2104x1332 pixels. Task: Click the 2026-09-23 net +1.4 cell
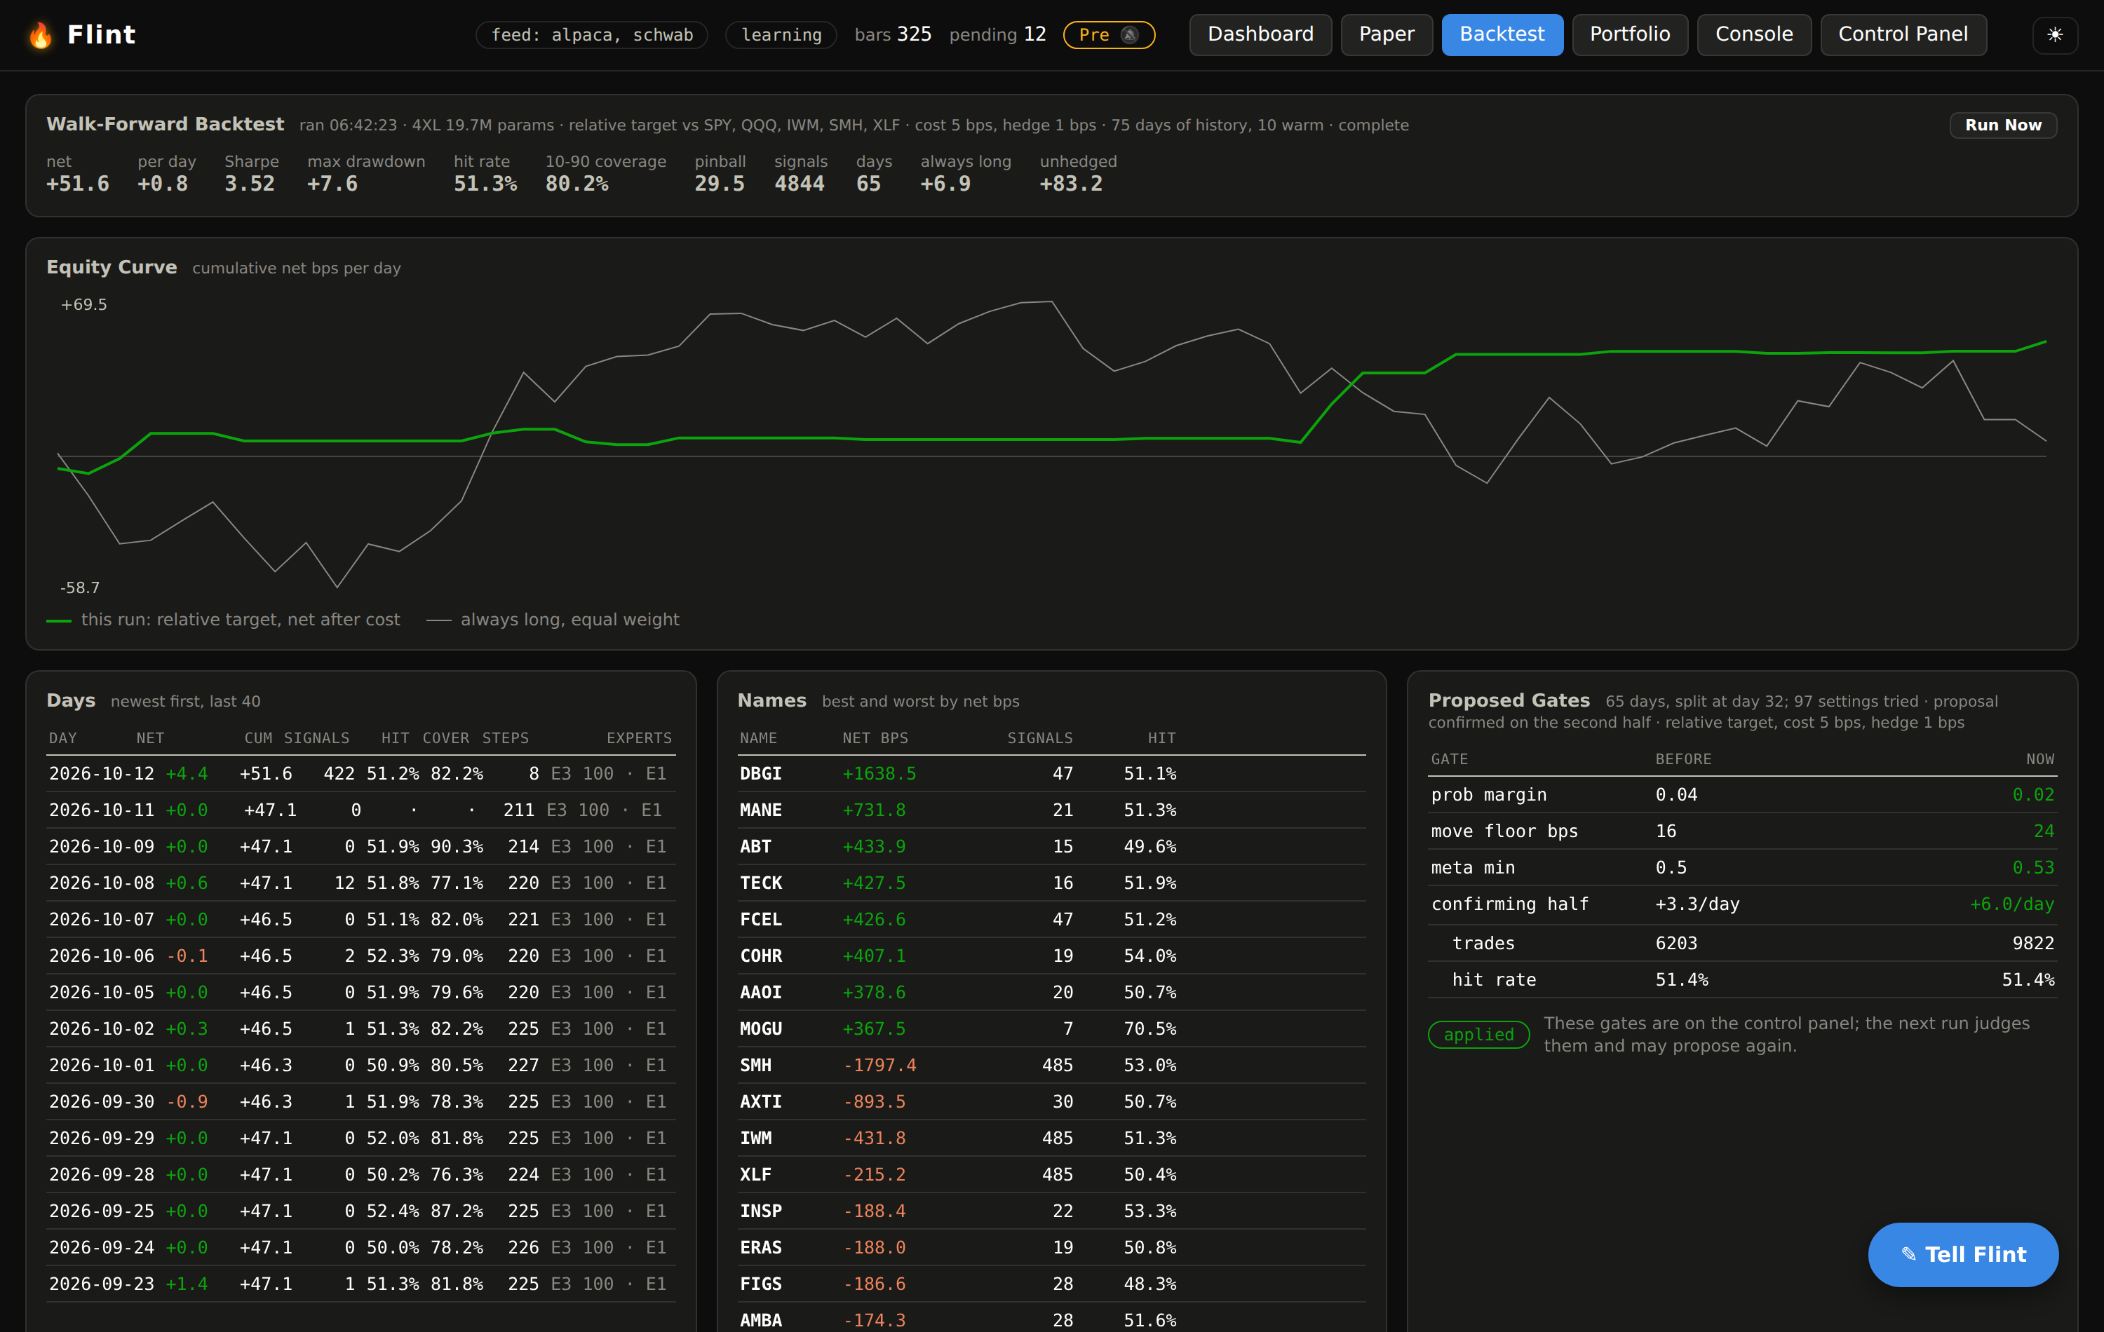coord(186,1284)
